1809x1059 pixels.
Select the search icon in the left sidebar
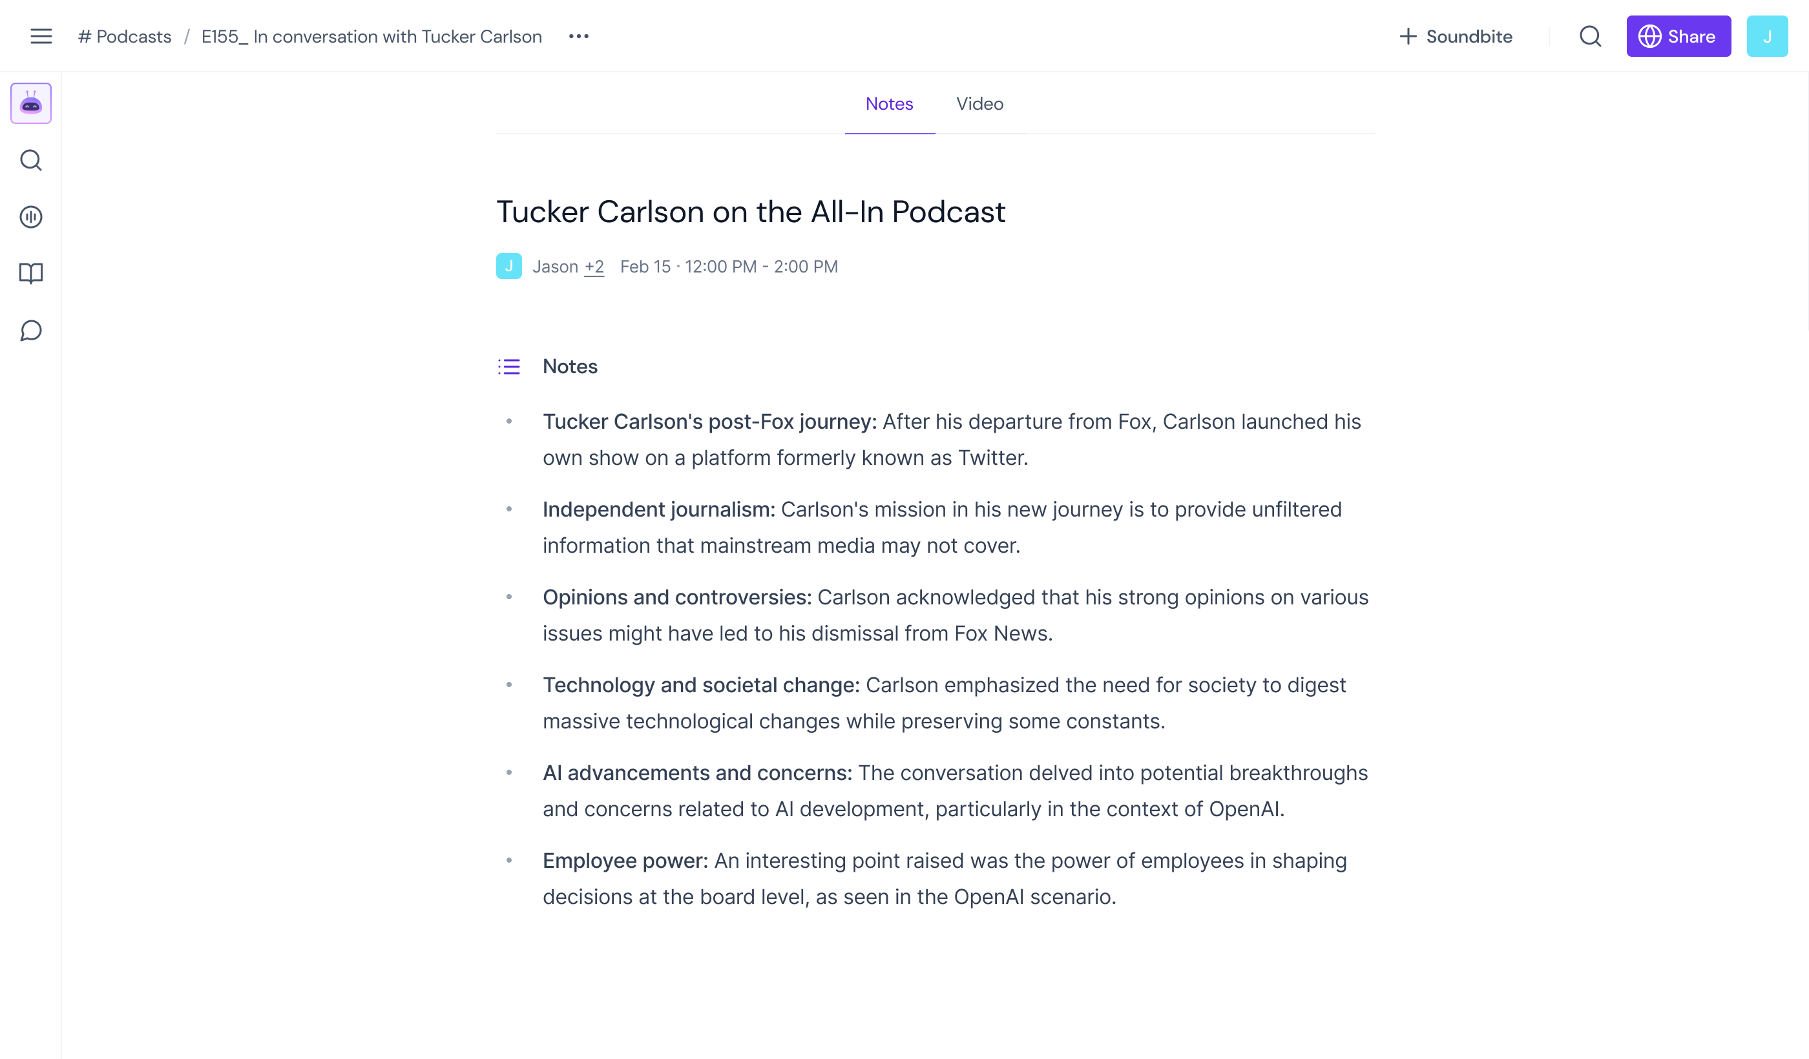30,160
